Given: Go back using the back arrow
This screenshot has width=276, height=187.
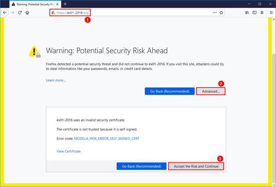Looking at the screenshot, I should coord(5,13).
